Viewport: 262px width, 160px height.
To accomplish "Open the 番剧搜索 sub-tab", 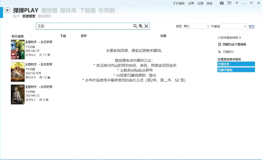I will pos(45,16).
